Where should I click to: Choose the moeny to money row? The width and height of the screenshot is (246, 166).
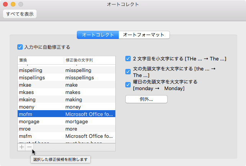(66, 107)
